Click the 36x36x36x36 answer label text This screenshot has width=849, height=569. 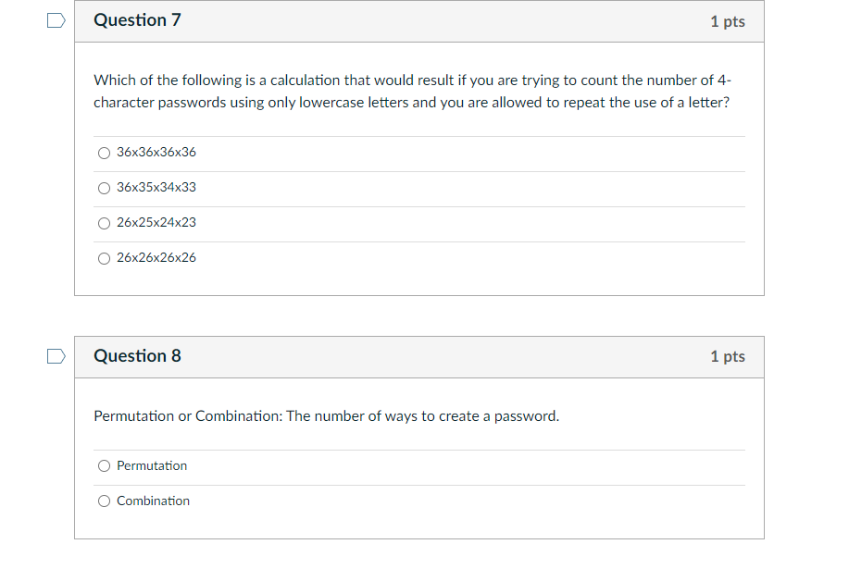155,152
